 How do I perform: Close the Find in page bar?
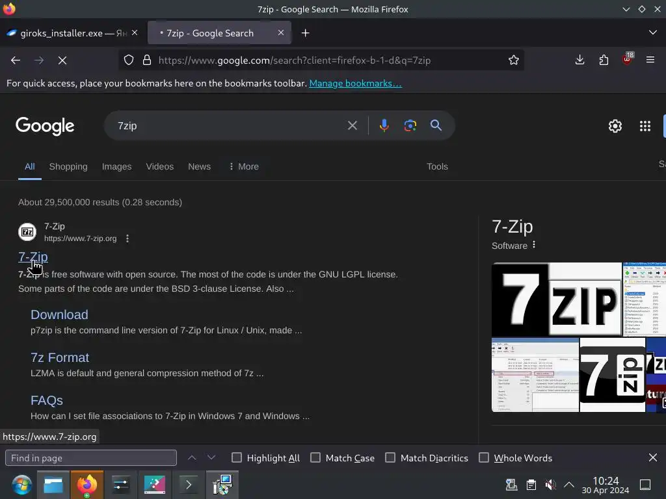coord(653,457)
